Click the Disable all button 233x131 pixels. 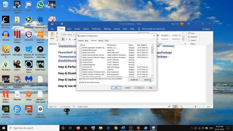point(147,80)
